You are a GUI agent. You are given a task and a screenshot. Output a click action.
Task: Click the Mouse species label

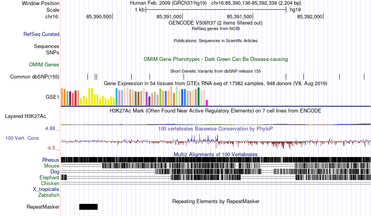tap(52, 166)
